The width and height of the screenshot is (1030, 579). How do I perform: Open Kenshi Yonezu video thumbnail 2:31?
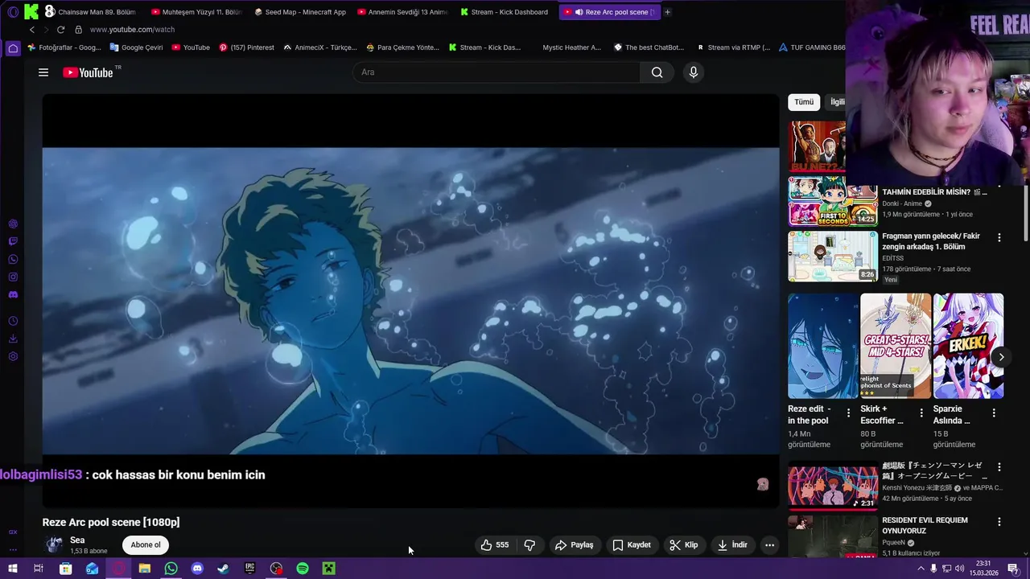click(833, 485)
